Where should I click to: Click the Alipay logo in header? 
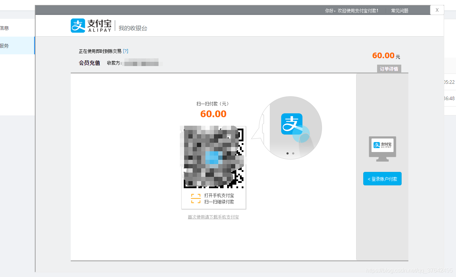point(91,26)
